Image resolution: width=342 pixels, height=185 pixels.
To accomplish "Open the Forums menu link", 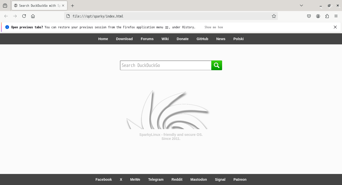I will pyautogui.click(x=147, y=39).
